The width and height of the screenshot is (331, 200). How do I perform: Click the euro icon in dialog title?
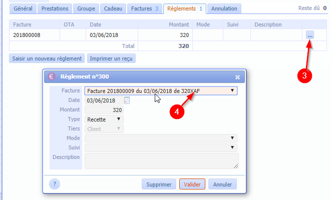point(52,77)
